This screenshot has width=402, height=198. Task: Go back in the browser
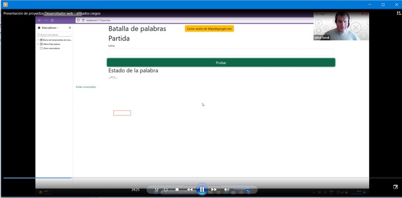coord(39,20)
